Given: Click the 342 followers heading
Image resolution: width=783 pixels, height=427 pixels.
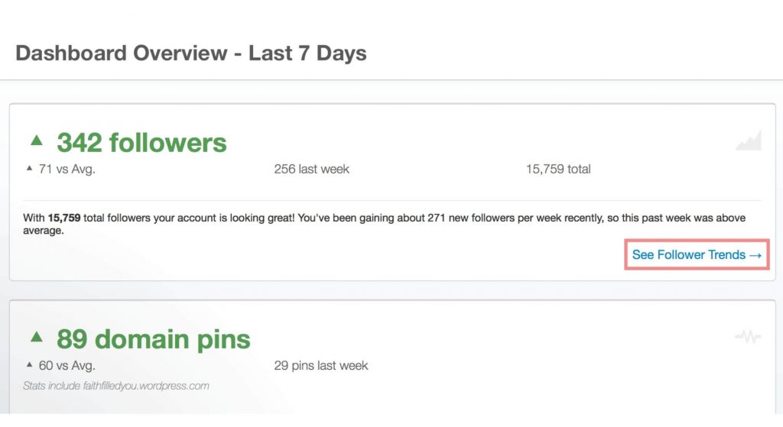Looking at the screenshot, I should click(x=141, y=143).
